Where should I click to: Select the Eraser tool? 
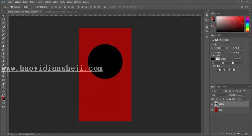tap(3, 54)
